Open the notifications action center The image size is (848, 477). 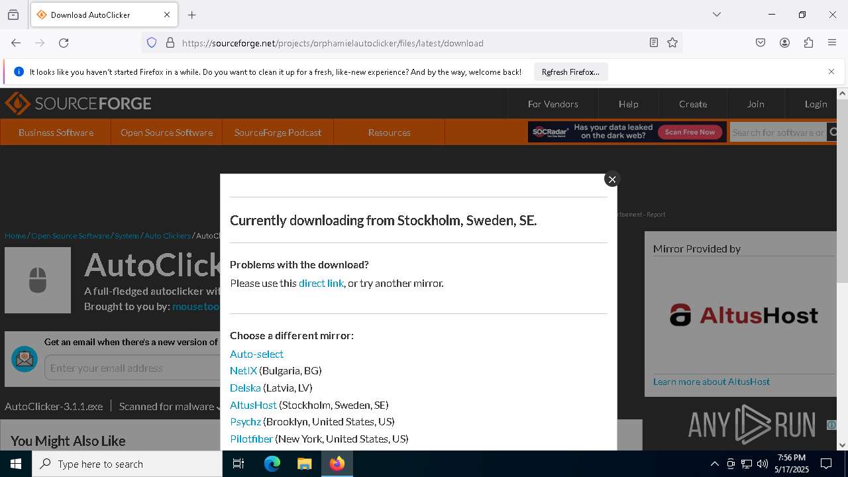click(826, 464)
